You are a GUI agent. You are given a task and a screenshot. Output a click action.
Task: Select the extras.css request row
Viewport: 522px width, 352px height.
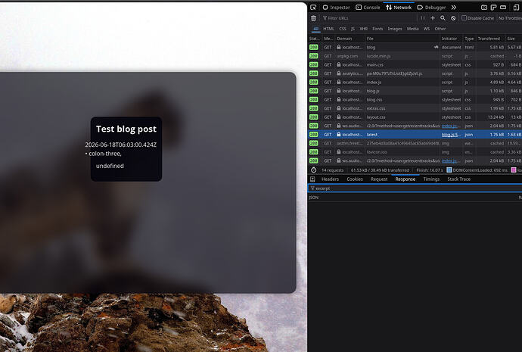coord(415,108)
